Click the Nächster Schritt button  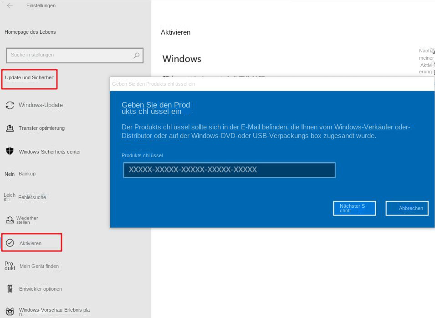pyautogui.click(x=354, y=208)
